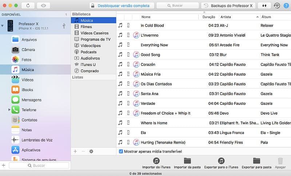Viewport: 291px width, 176px height.
Task: Click the iTunes icon beside Good Song
Action: (x=136, y=55)
